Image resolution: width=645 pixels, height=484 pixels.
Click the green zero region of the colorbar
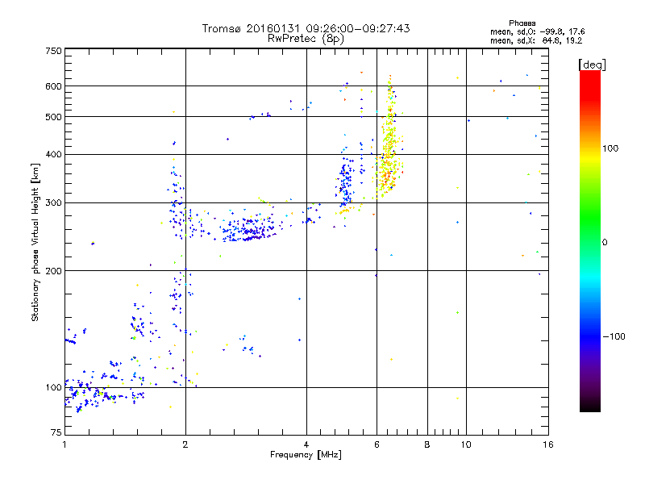pyautogui.click(x=590, y=242)
